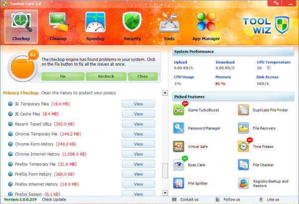
Task: Click scrollbar up arrow in checkup list
Action: coord(165,93)
